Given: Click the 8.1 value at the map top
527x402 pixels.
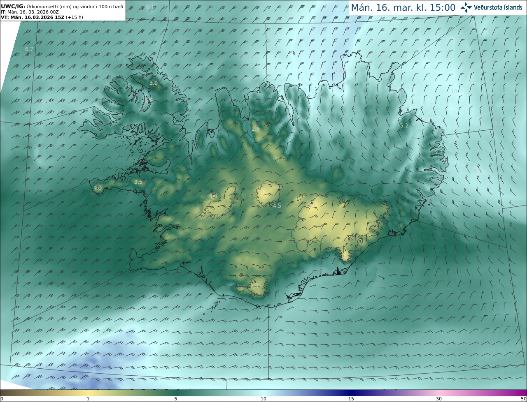Looking at the screenshot, I should click(x=150, y=7).
